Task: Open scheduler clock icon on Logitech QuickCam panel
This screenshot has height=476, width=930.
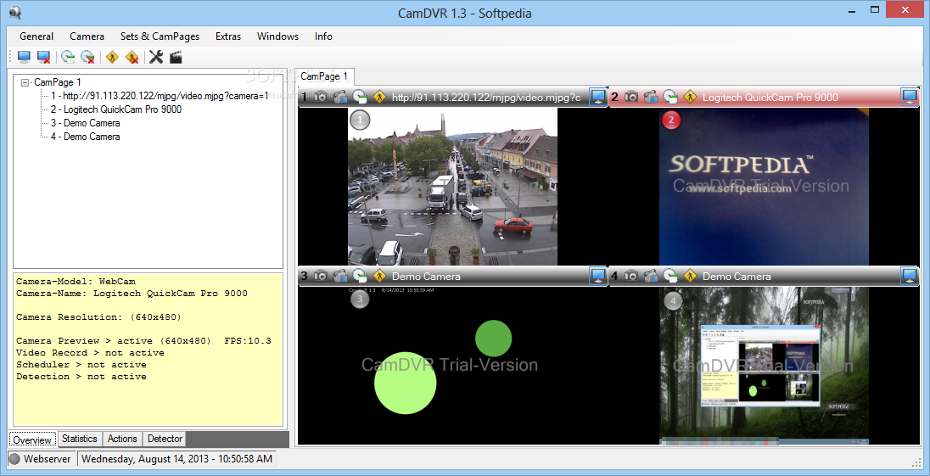Action: (x=670, y=97)
